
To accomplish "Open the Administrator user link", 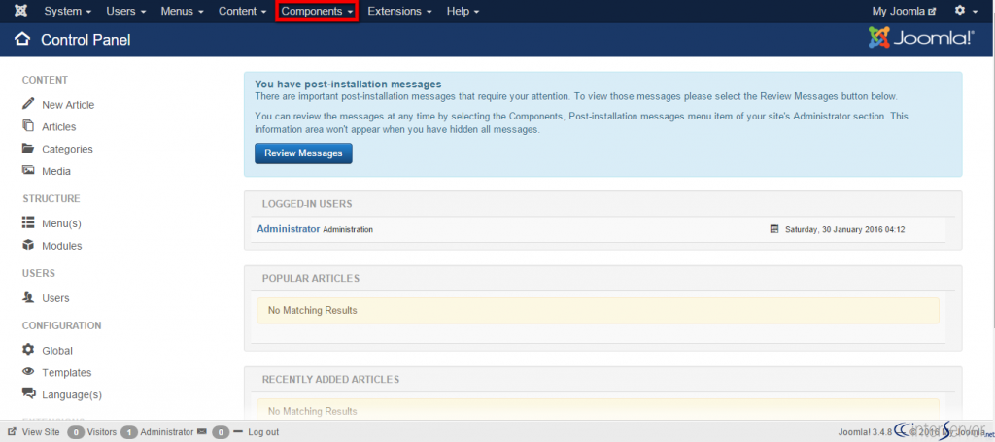I will 288,229.
